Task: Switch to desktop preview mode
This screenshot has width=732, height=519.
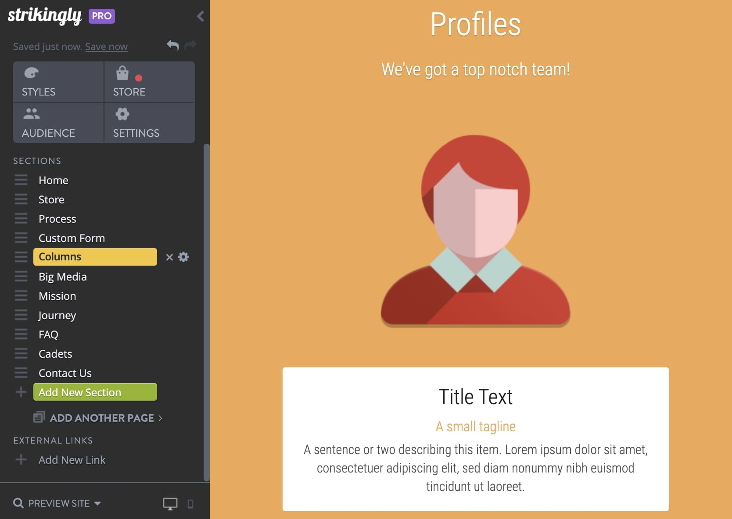Action: tap(170, 504)
